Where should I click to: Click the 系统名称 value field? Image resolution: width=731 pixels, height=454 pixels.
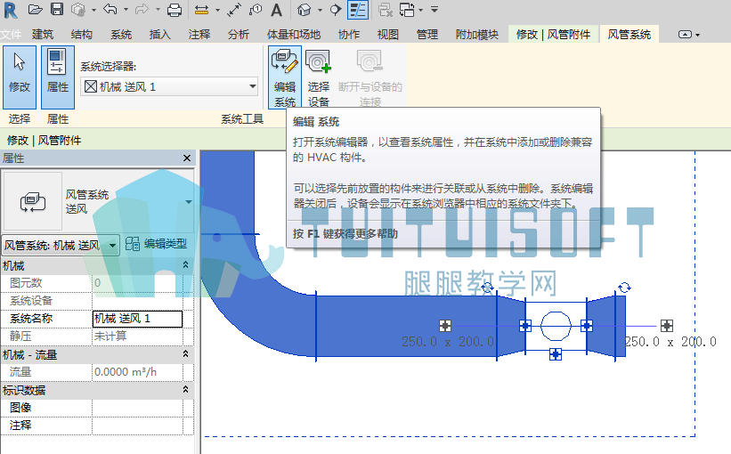137,319
